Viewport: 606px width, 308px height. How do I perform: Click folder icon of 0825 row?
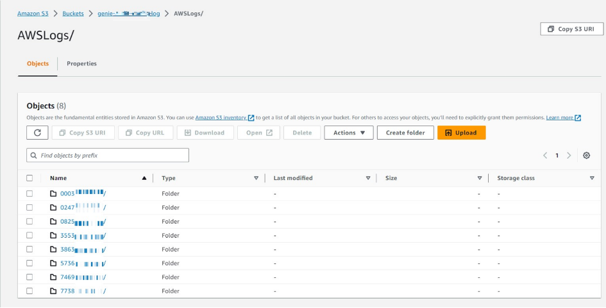[x=53, y=221]
